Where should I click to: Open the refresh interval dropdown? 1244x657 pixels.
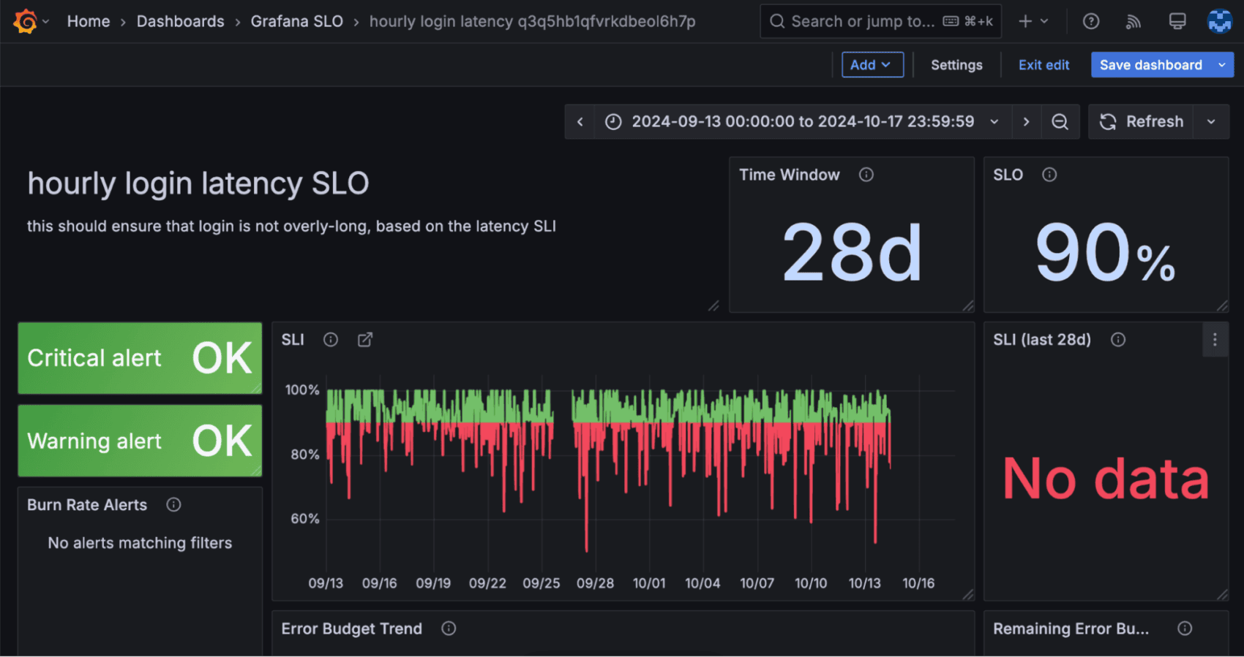click(1211, 121)
